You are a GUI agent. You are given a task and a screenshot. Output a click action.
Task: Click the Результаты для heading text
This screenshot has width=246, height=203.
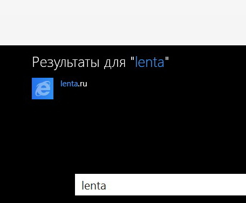point(79,62)
